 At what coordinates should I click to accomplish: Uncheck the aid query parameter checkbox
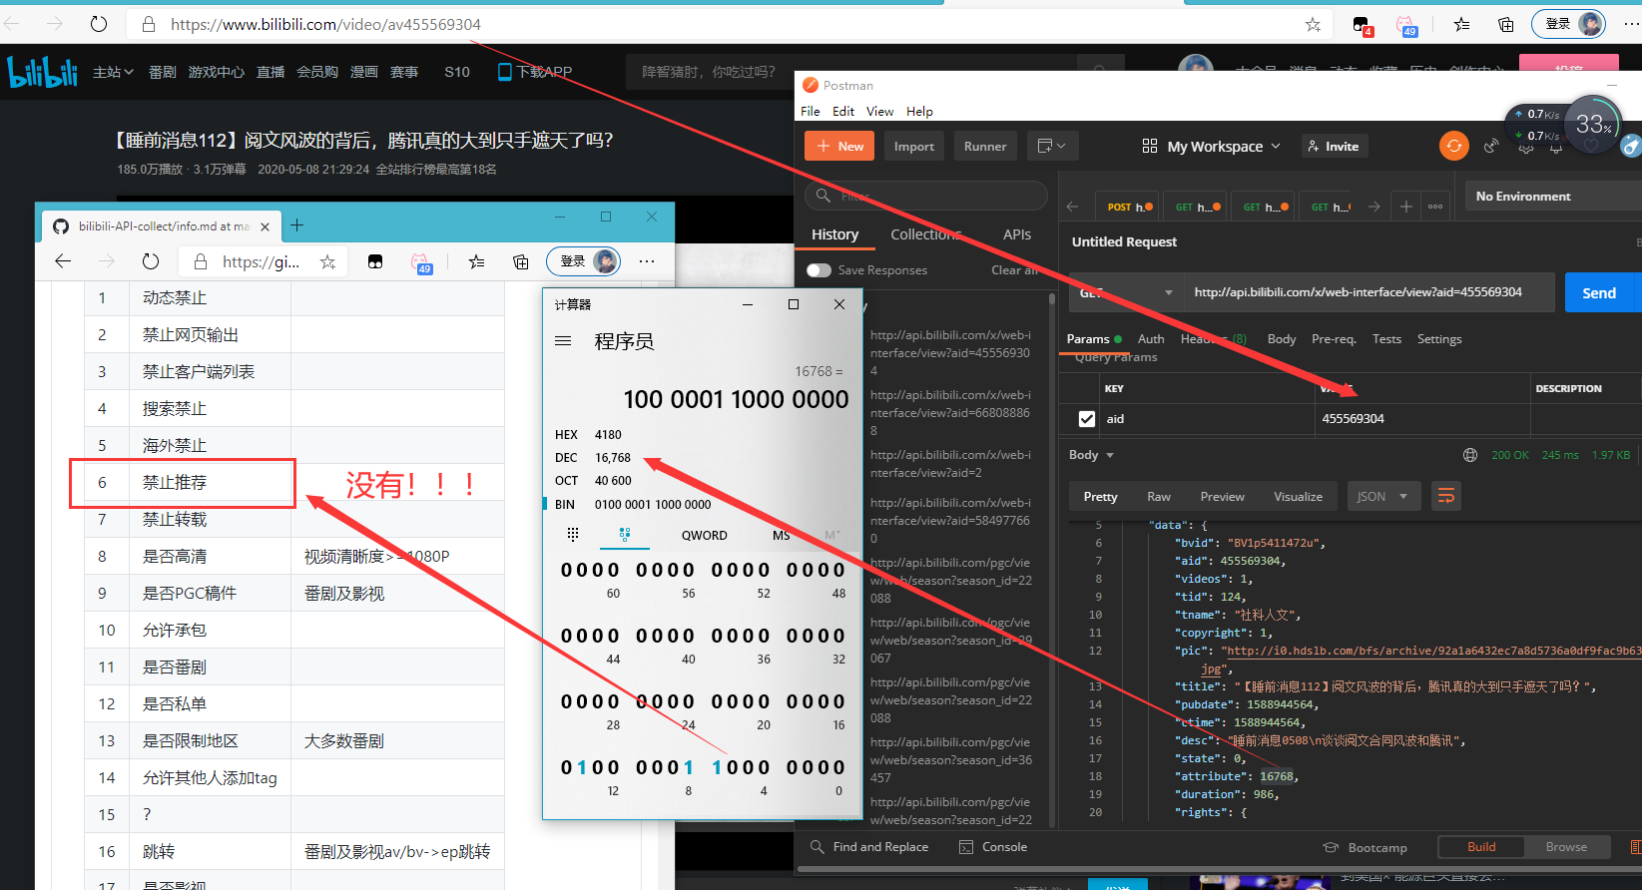pyautogui.click(x=1087, y=419)
